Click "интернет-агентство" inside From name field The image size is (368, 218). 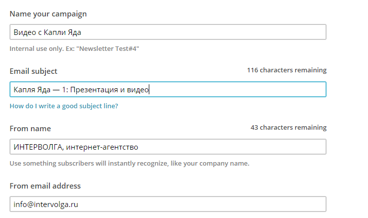pos(102,147)
